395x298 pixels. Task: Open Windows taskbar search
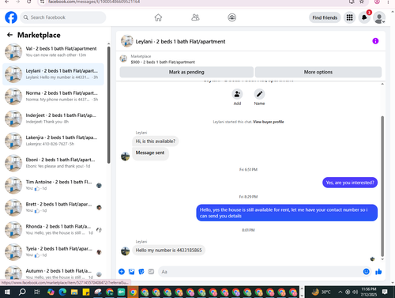click(x=22, y=292)
